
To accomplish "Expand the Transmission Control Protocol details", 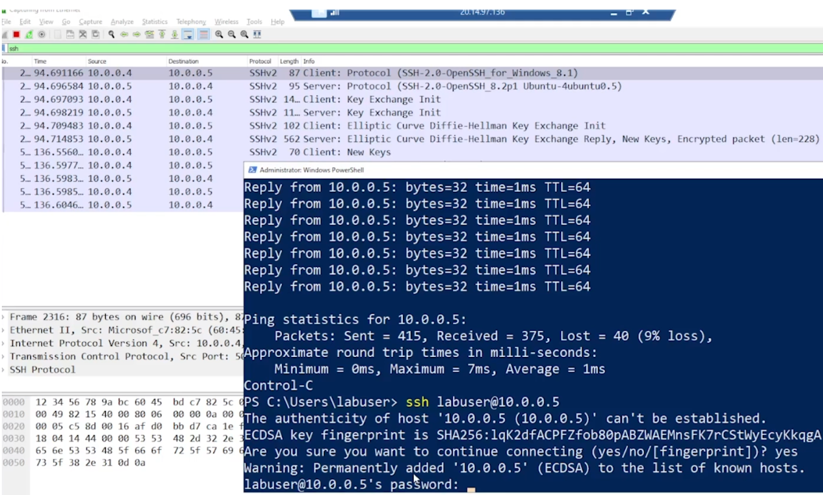I will click(x=4, y=356).
